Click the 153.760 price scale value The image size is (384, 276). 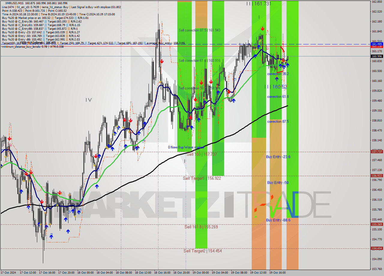coord(377,269)
